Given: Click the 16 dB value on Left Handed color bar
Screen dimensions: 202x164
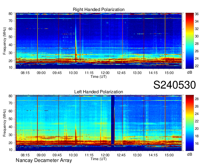Looking at the screenshot, I should pyautogui.click(x=197, y=143).
